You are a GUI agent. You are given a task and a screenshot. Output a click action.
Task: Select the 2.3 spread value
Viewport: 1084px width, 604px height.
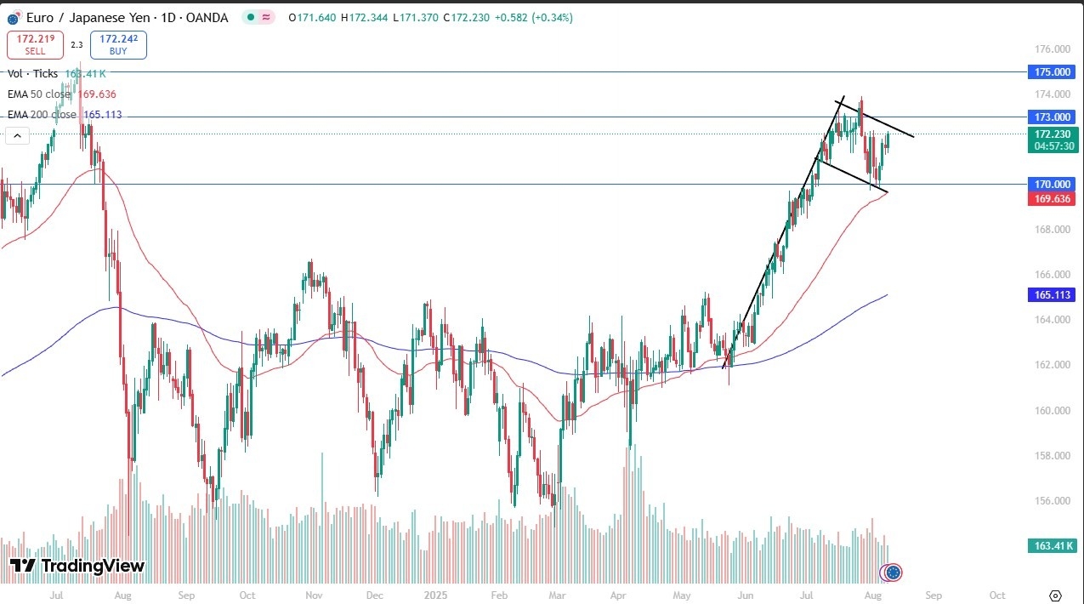pos(77,45)
